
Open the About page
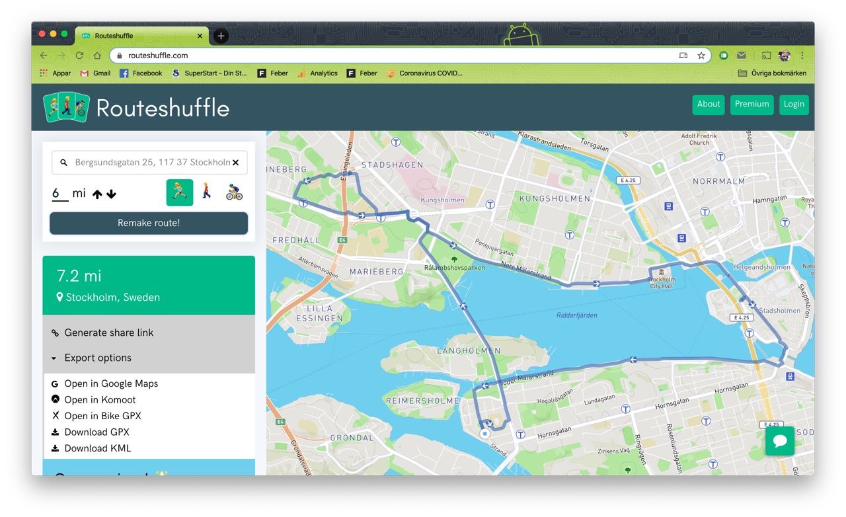tap(709, 104)
